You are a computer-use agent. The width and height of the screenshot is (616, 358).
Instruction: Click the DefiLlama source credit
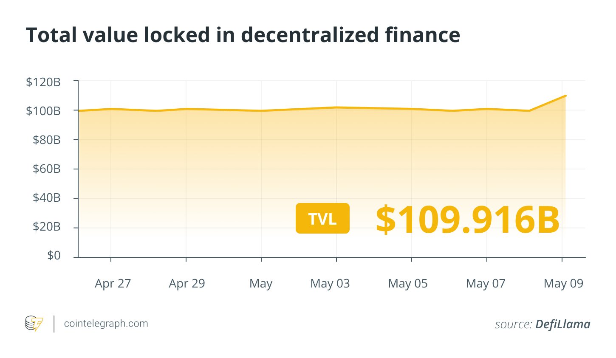pos(562,324)
